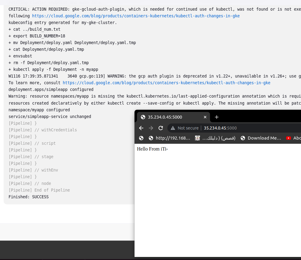Click the first globe icon on the bookmarks bar

pos(141,138)
